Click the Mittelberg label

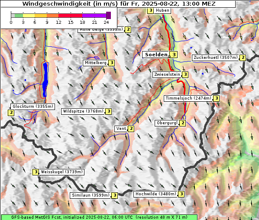95,63
